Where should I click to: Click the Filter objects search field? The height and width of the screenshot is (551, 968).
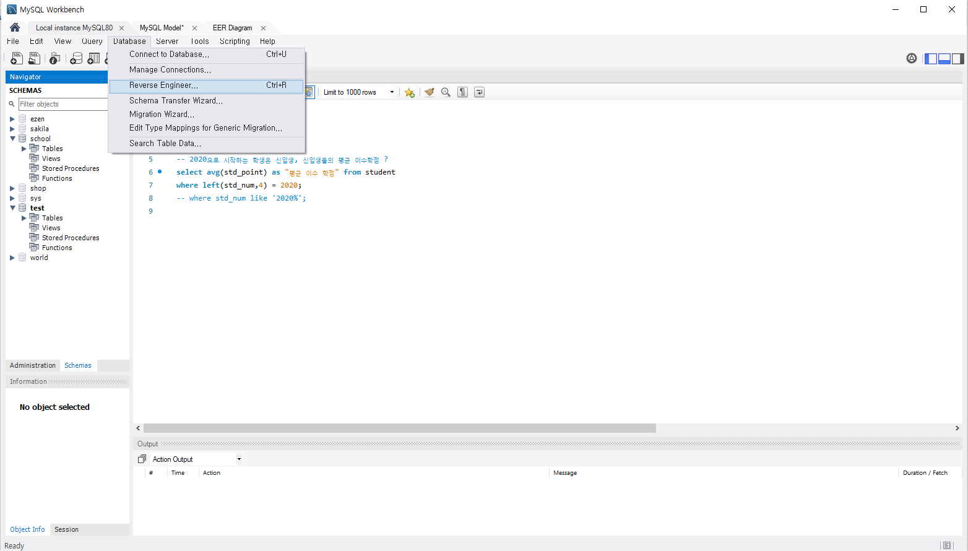63,104
